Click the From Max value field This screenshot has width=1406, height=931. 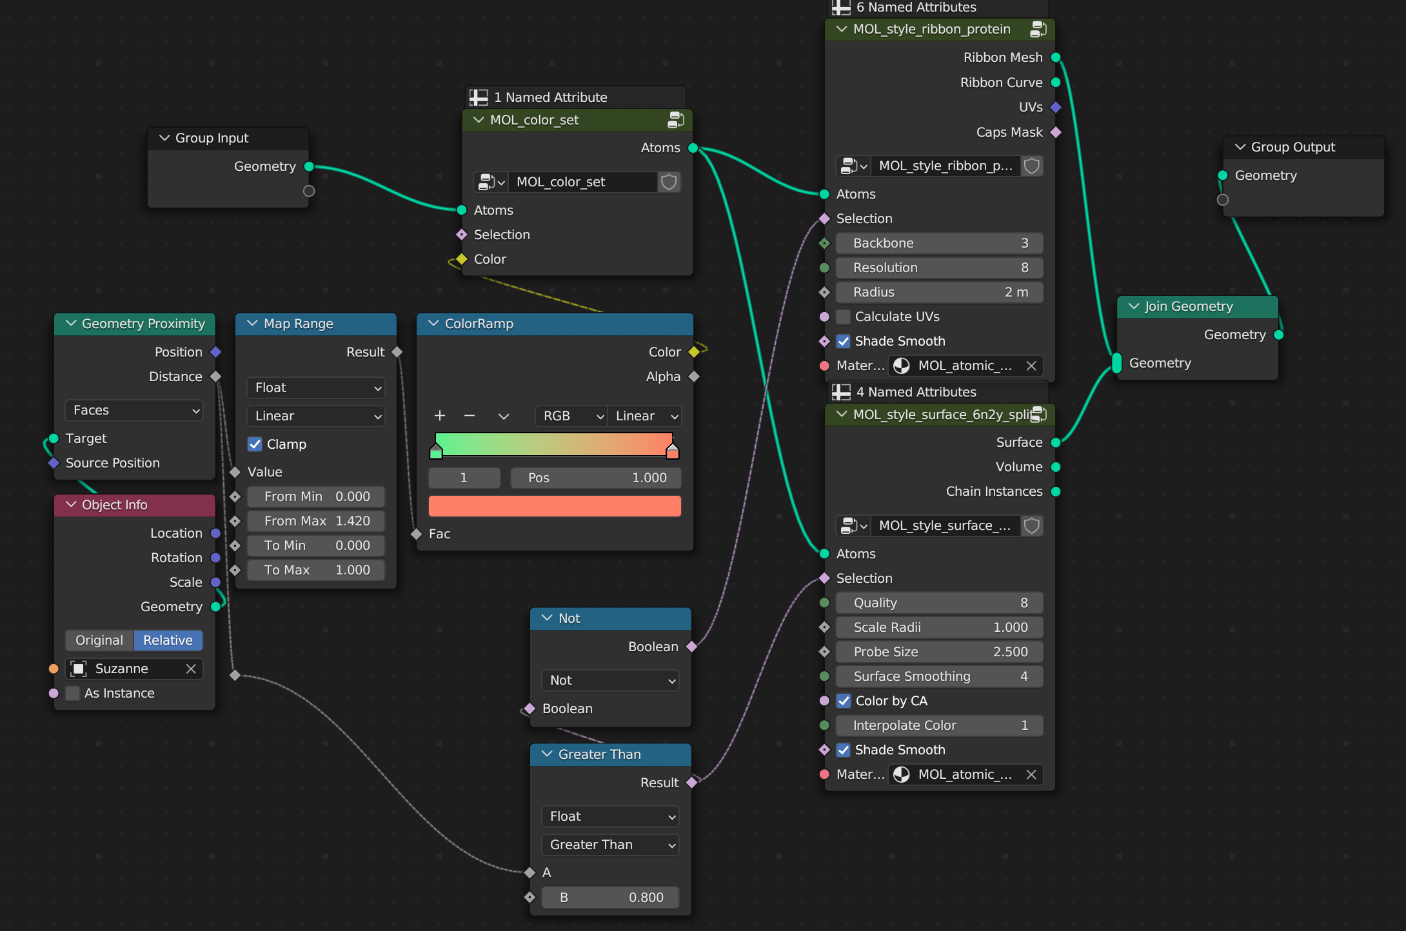click(x=316, y=521)
